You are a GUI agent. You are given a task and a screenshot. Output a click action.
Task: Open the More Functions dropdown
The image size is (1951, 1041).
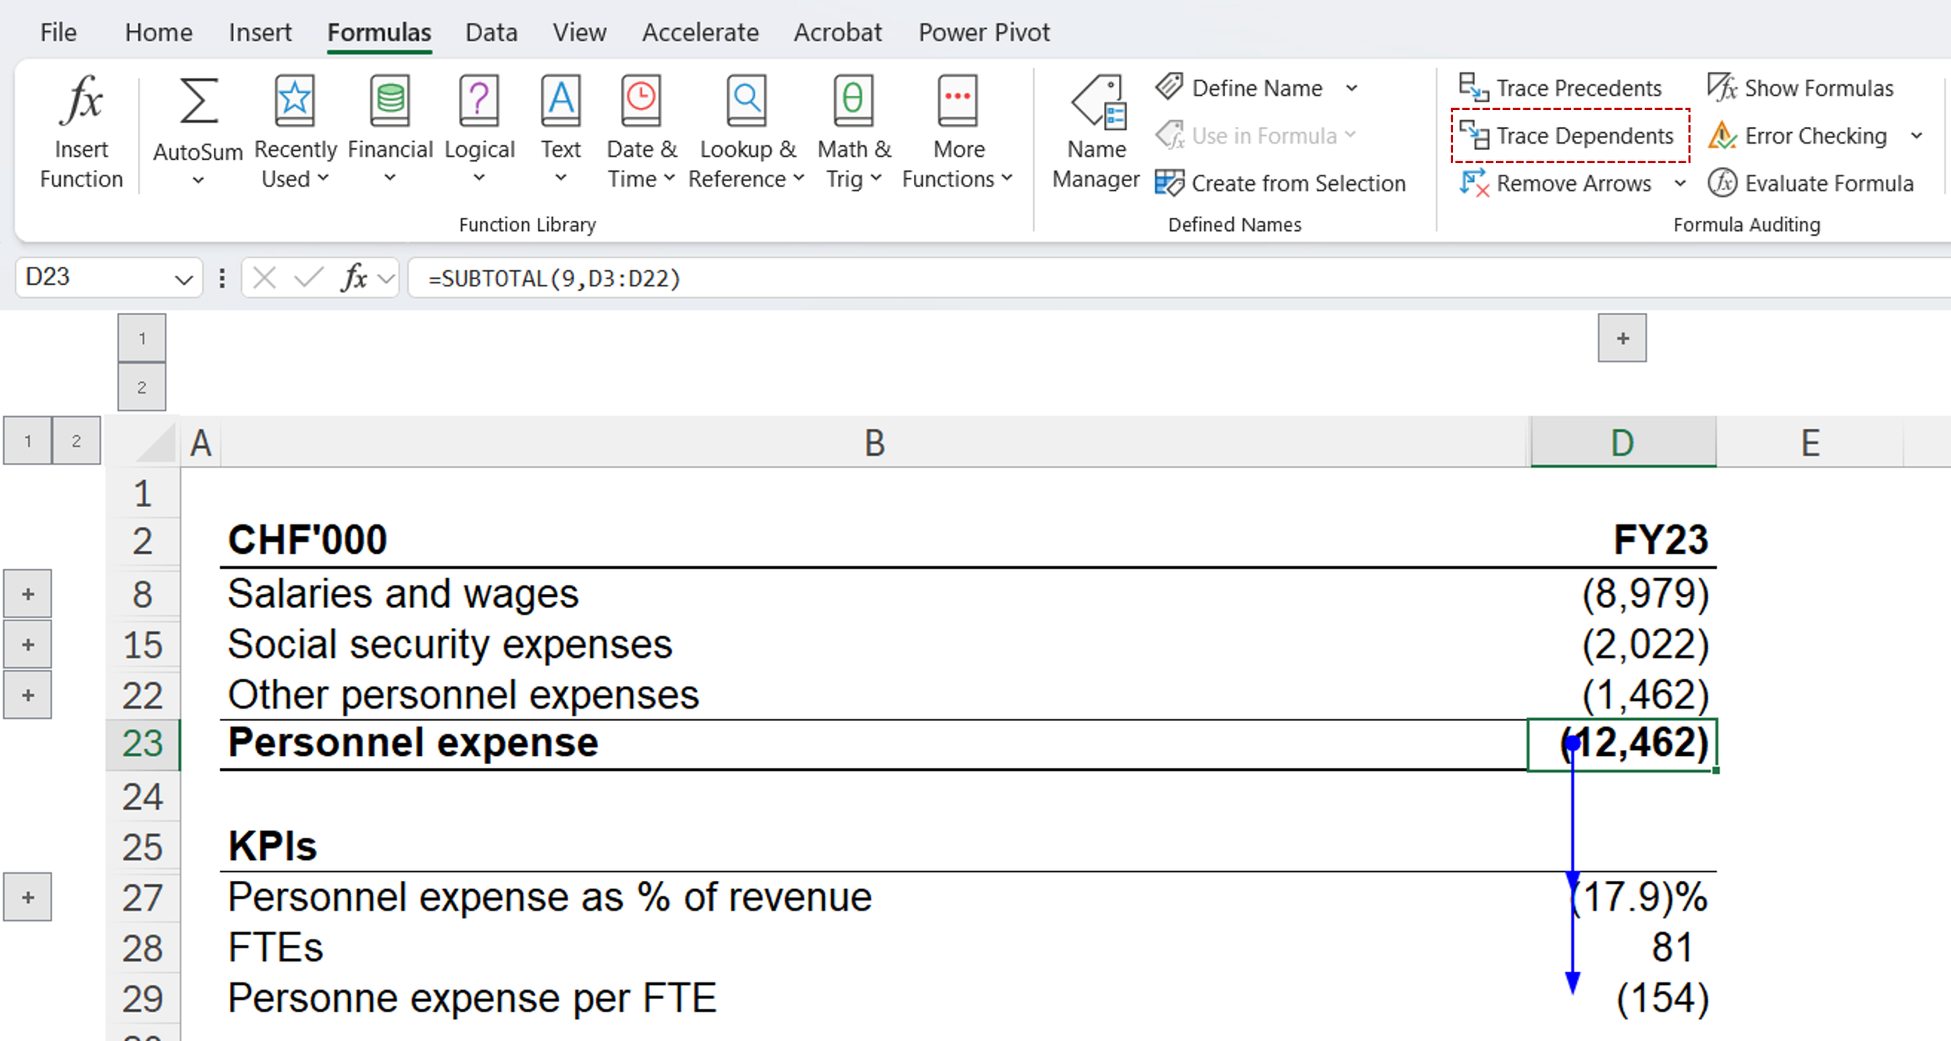(958, 129)
